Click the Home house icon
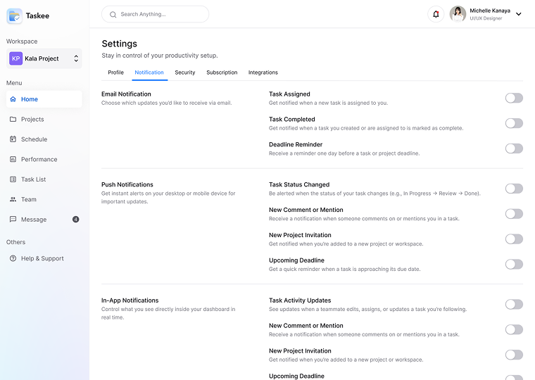This screenshot has width=535, height=380. (x=13, y=99)
